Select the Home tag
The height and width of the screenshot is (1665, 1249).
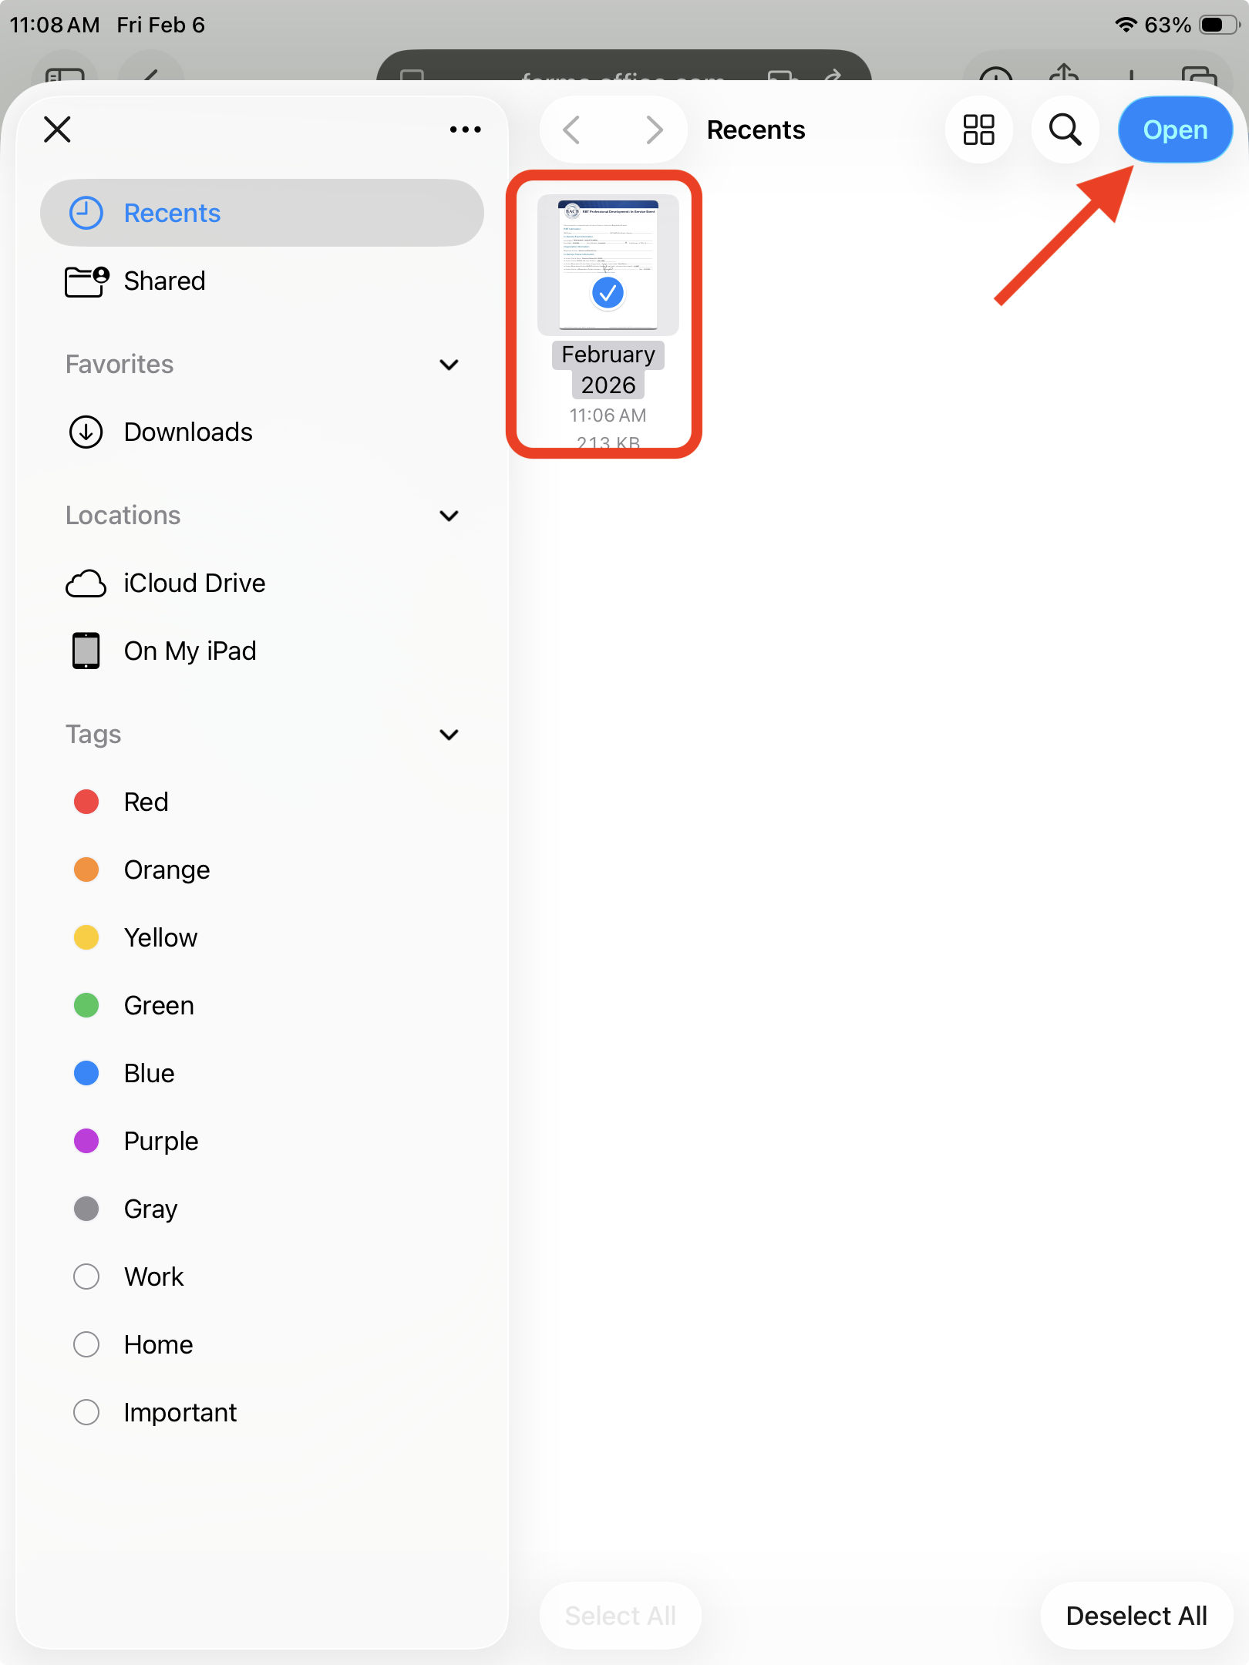(x=262, y=1344)
